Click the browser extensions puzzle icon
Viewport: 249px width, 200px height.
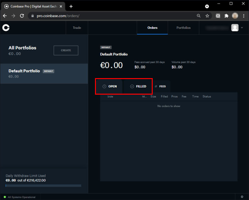point(226,16)
